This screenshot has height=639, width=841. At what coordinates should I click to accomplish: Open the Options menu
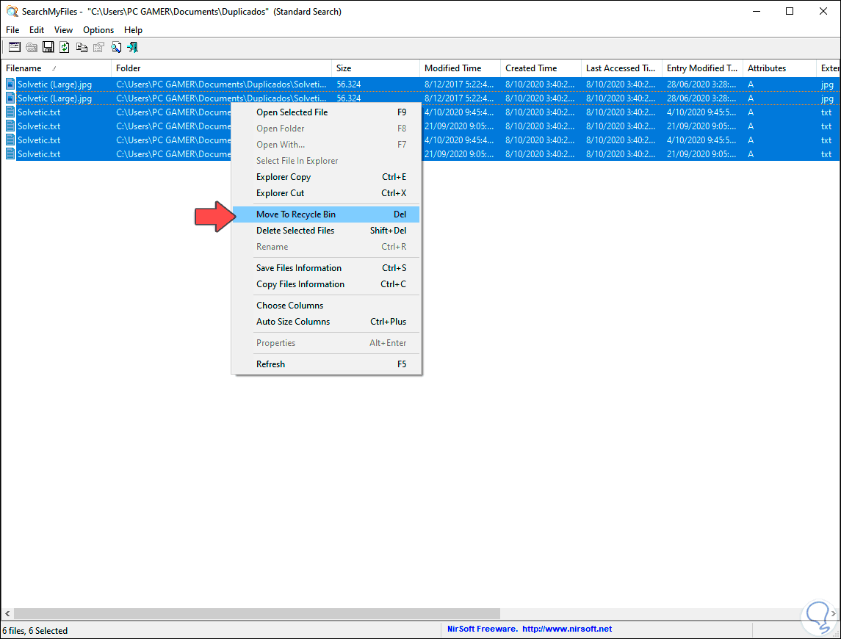pyautogui.click(x=98, y=30)
